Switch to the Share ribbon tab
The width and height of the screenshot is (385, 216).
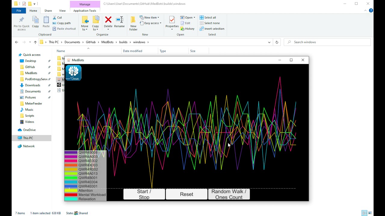(x=48, y=11)
